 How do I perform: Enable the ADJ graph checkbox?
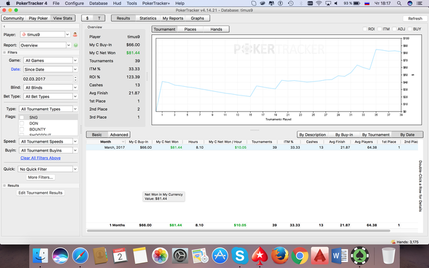(x=394, y=29)
